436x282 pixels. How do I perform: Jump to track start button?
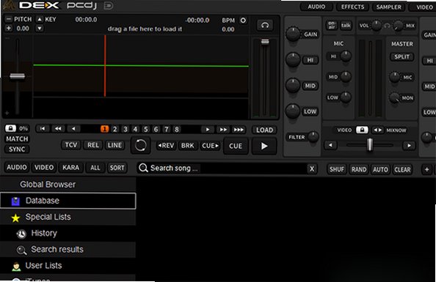(x=43, y=129)
